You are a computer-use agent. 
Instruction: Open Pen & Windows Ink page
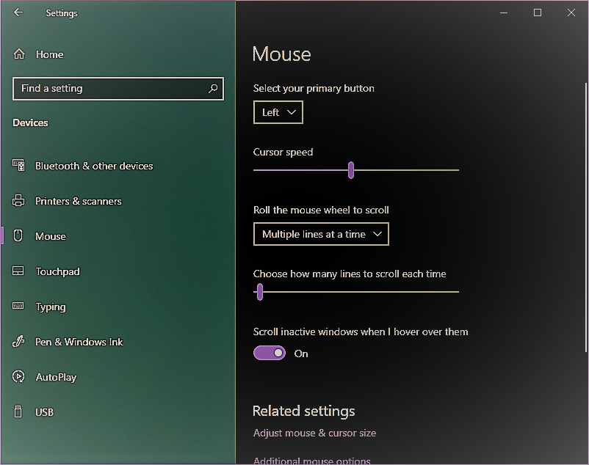[79, 342]
